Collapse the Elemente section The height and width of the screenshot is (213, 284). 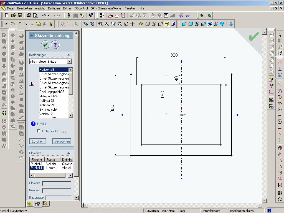click(69, 153)
